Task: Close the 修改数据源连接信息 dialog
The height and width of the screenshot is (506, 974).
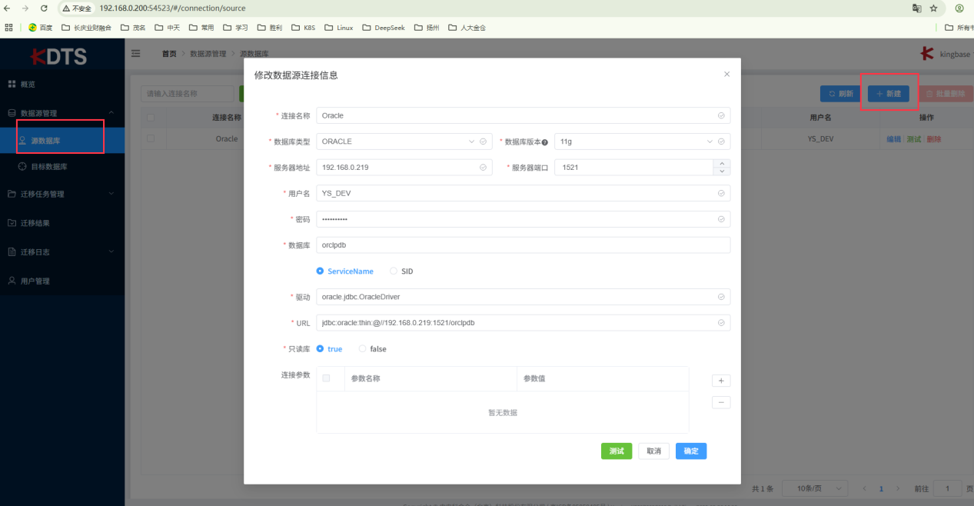Action: [727, 75]
